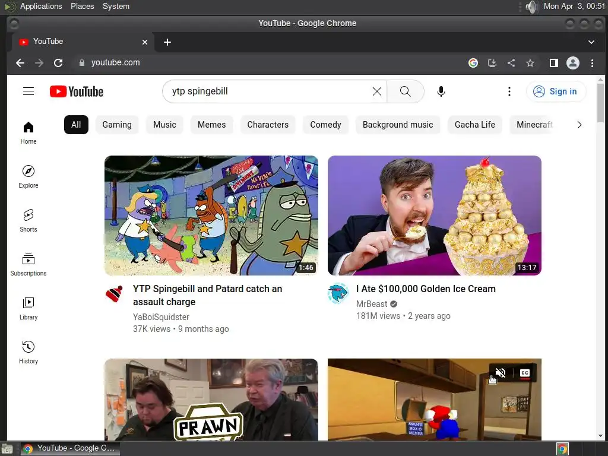The image size is (608, 456).
Task: Select the Gaming filter chip
Action: click(x=117, y=125)
